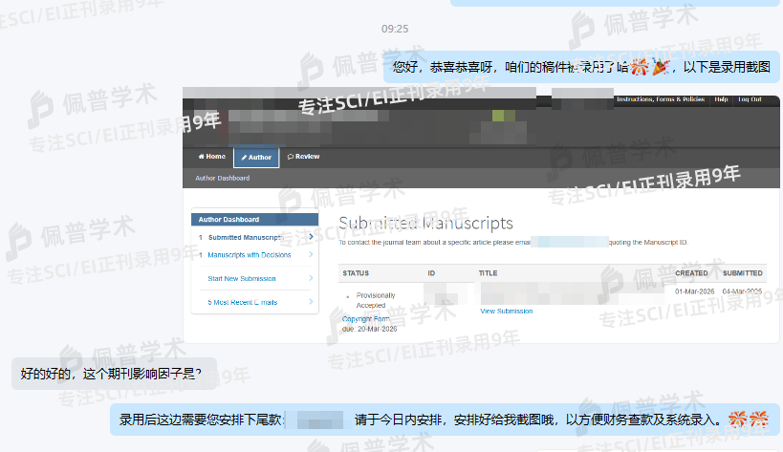Screen dimensions: 783x452
Task: Open the Copyright Form link
Action: [366, 318]
